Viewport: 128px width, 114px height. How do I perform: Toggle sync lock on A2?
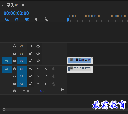31,76
